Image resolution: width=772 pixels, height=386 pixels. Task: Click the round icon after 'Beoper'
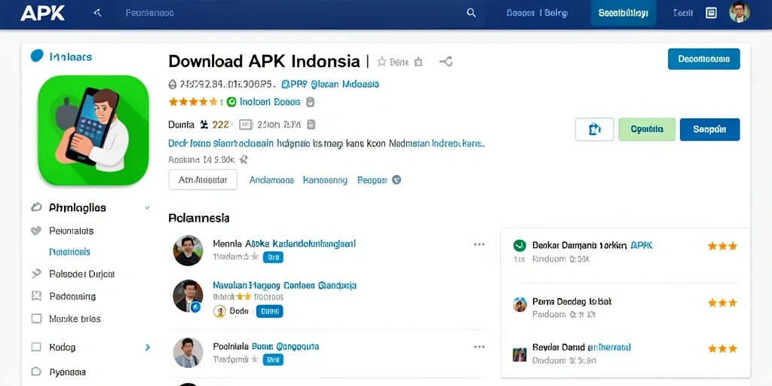tap(397, 180)
